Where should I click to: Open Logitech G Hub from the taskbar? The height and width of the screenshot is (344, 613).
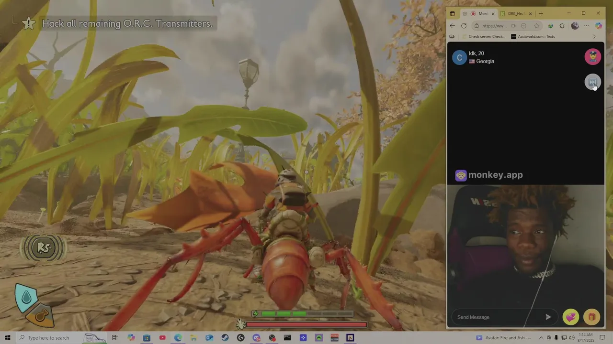tap(240, 338)
